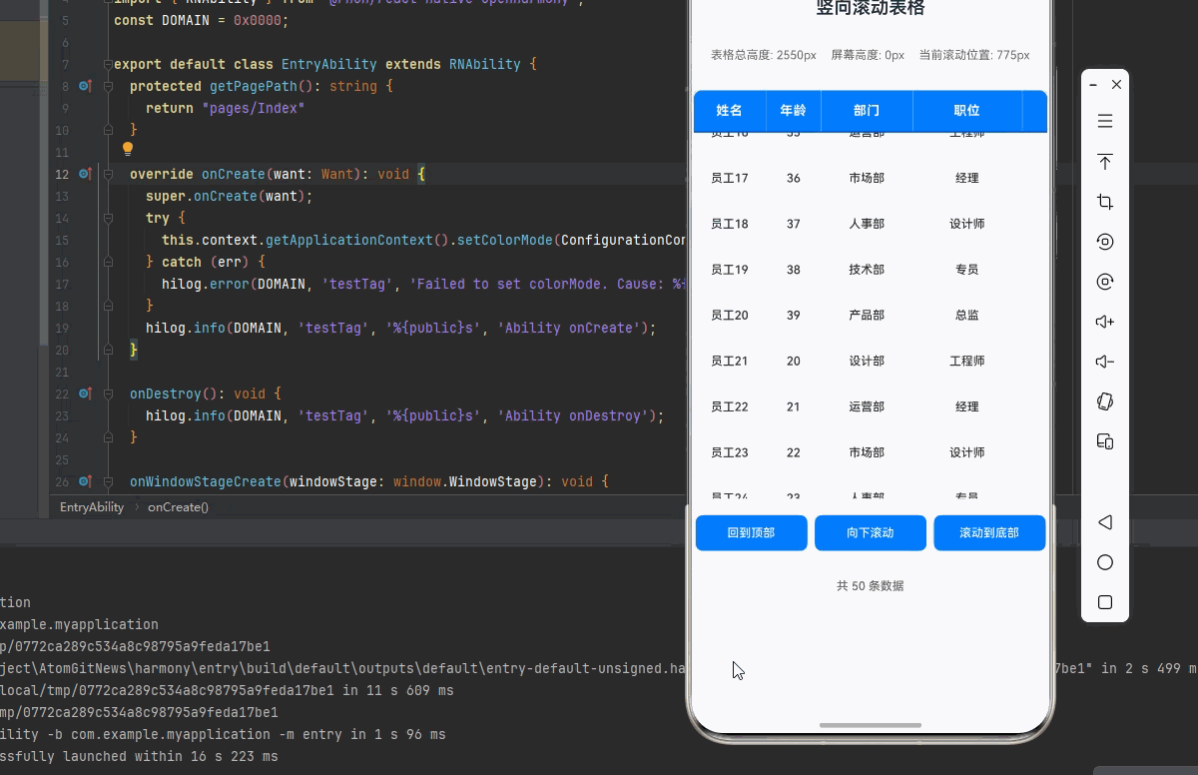Select the 员工20 table cell
The width and height of the screenshot is (1198, 775).
730,316
